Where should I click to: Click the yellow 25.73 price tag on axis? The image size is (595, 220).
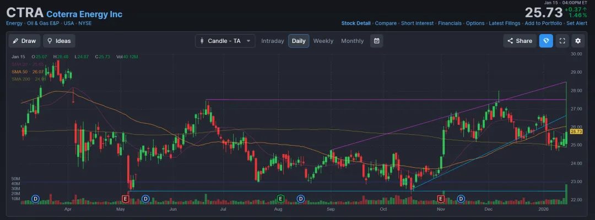click(576, 131)
